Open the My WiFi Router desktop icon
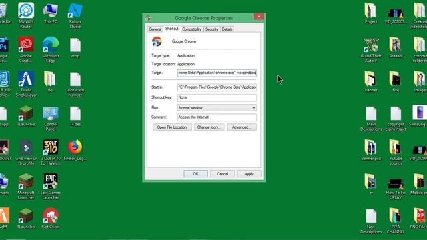Screen dimensions: 427x240 pos(26,15)
